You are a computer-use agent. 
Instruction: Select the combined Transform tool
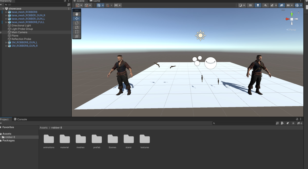(x=77, y=37)
